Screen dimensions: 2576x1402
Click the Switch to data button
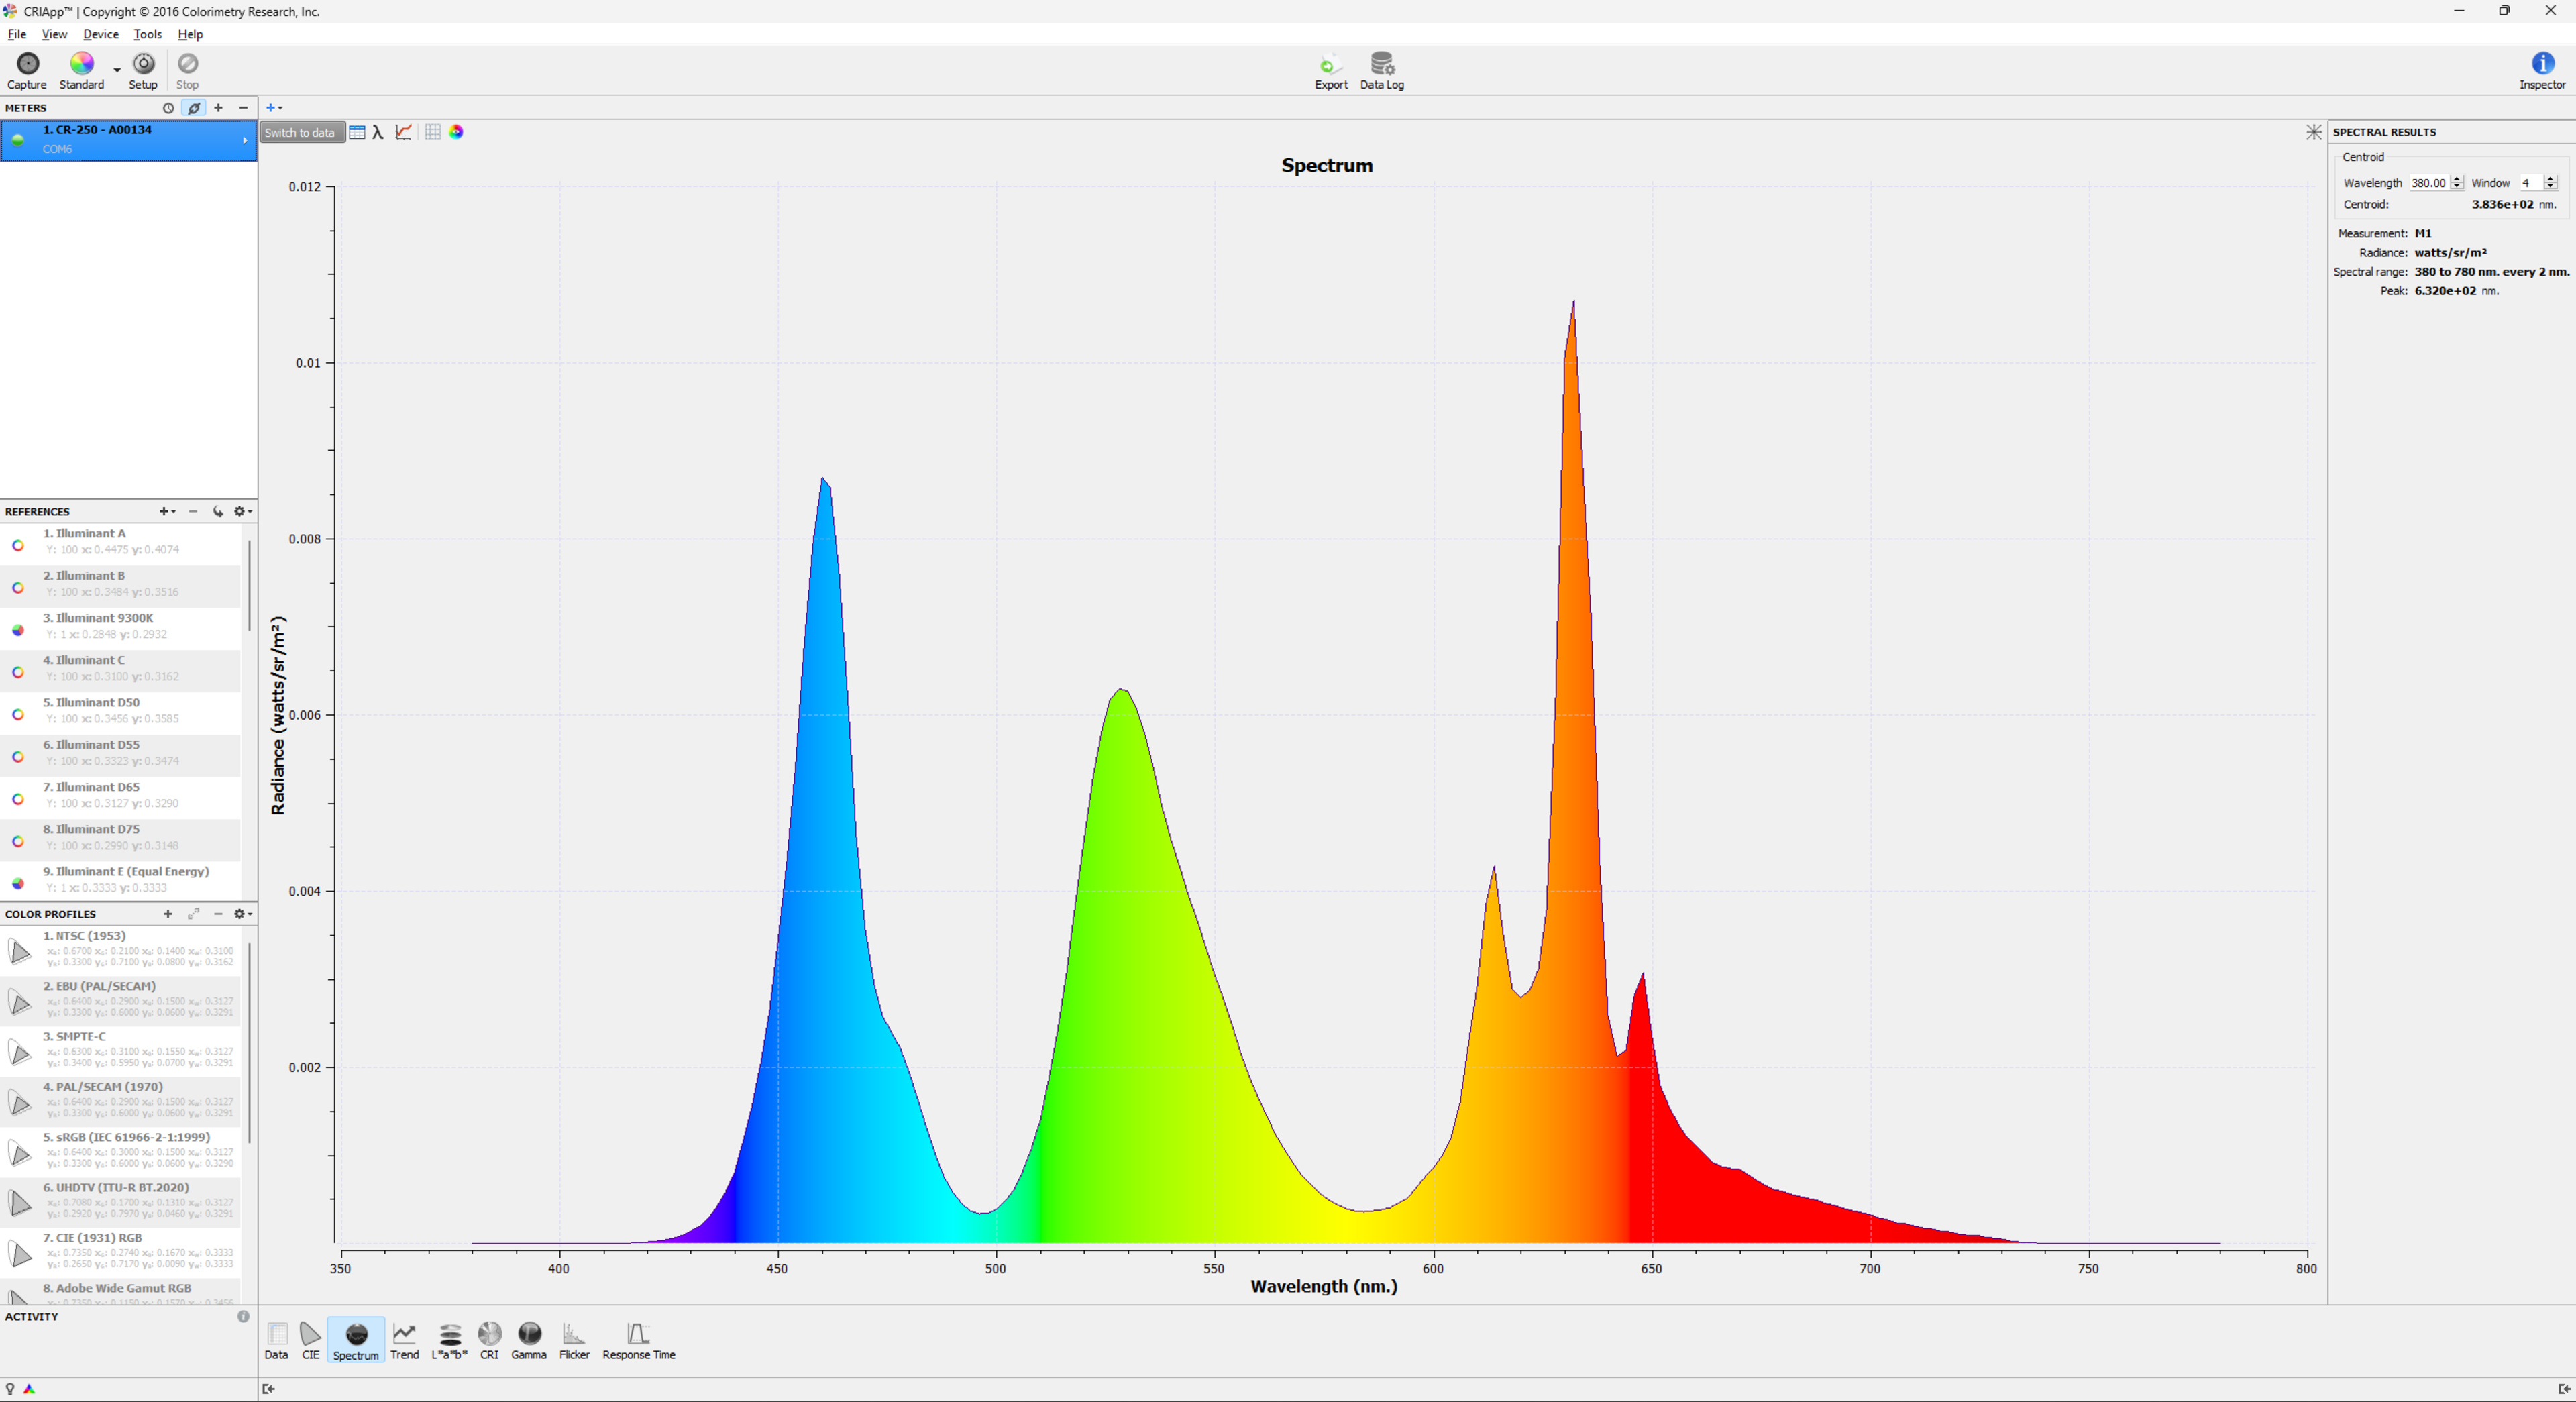[x=299, y=132]
